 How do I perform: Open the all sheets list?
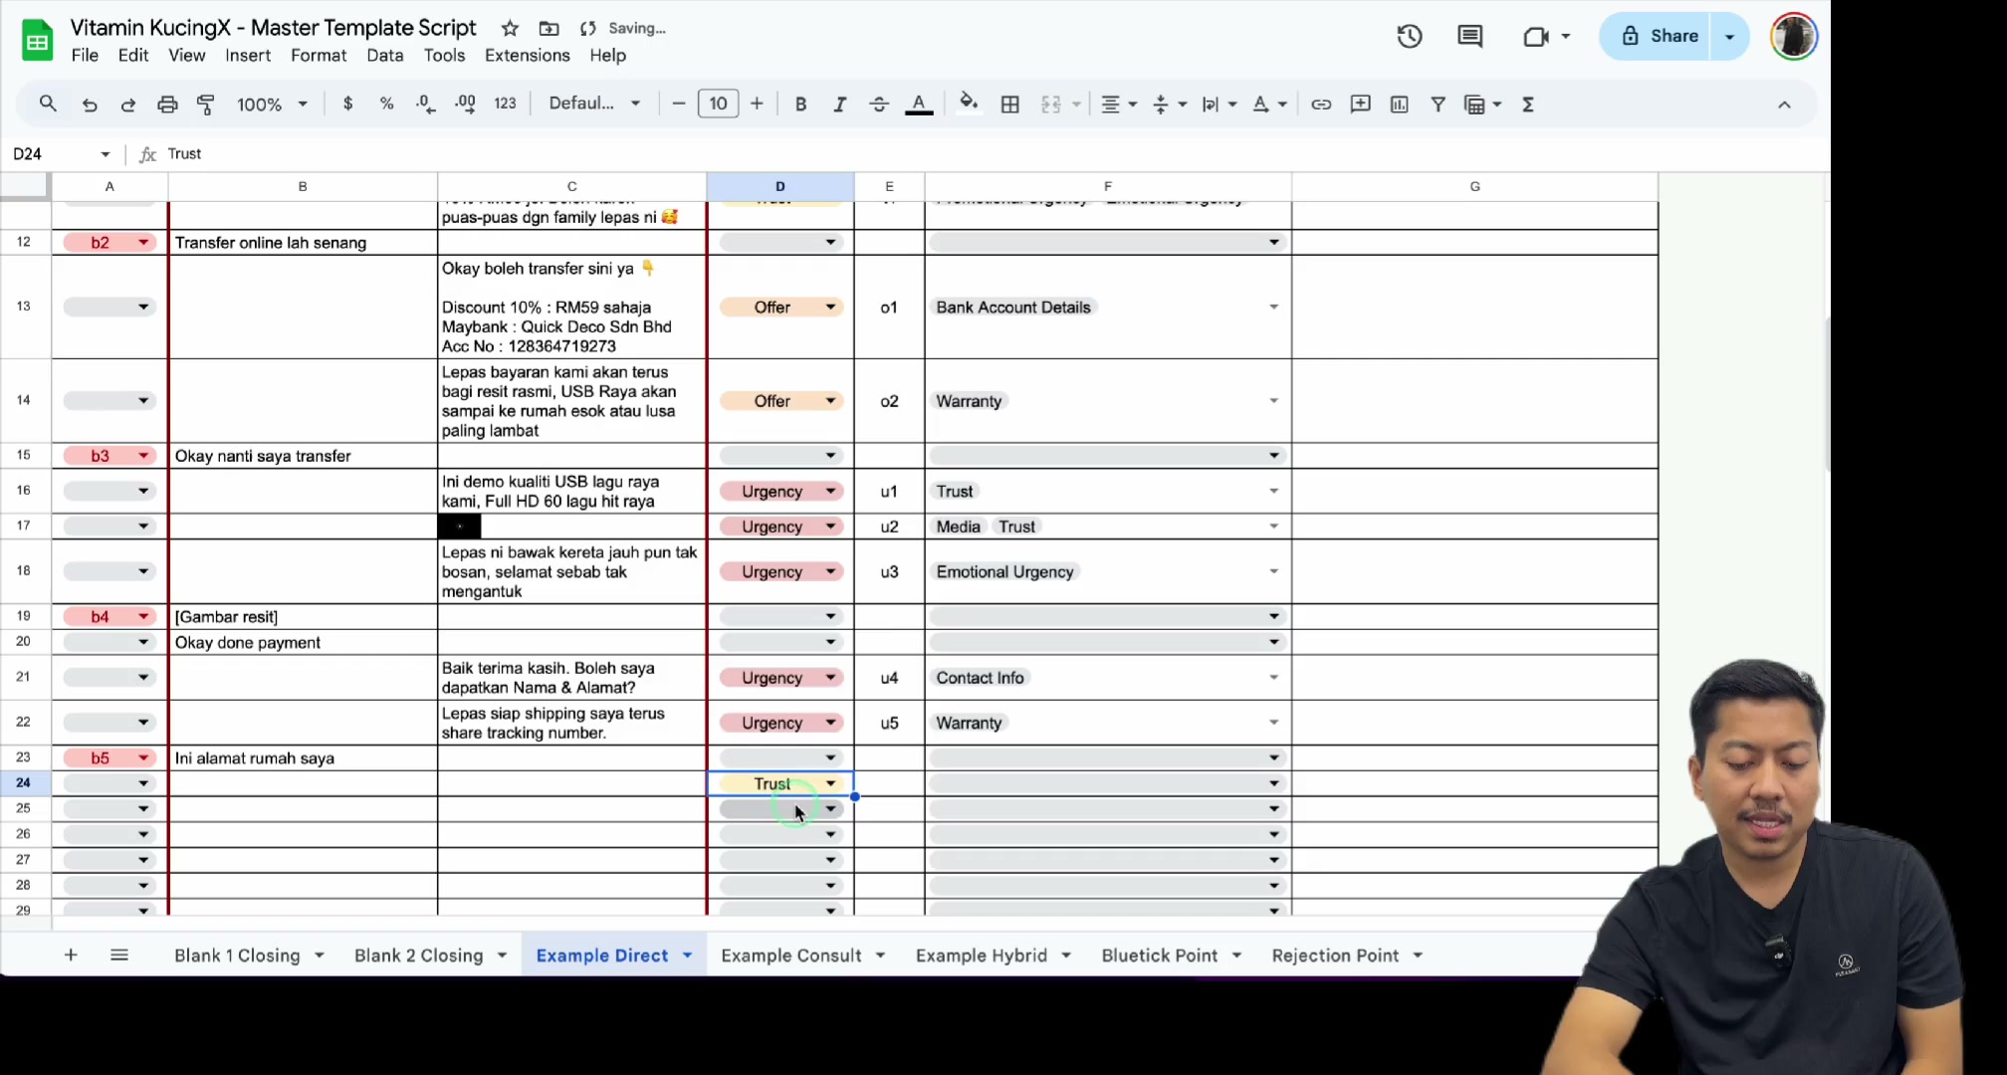pos(119,955)
